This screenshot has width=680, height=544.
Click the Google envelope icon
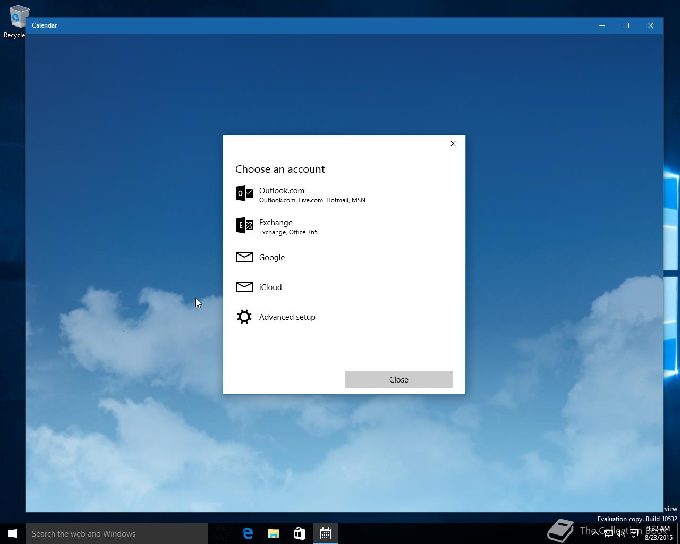244,257
